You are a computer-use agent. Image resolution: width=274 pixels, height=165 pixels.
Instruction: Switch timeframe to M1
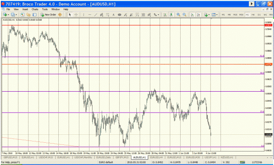coord(223,15)
